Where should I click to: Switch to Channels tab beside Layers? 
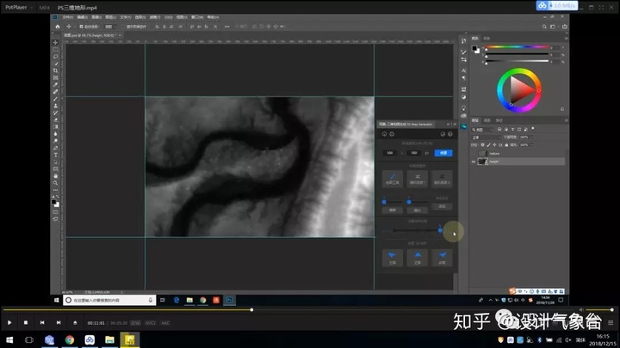point(487,120)
